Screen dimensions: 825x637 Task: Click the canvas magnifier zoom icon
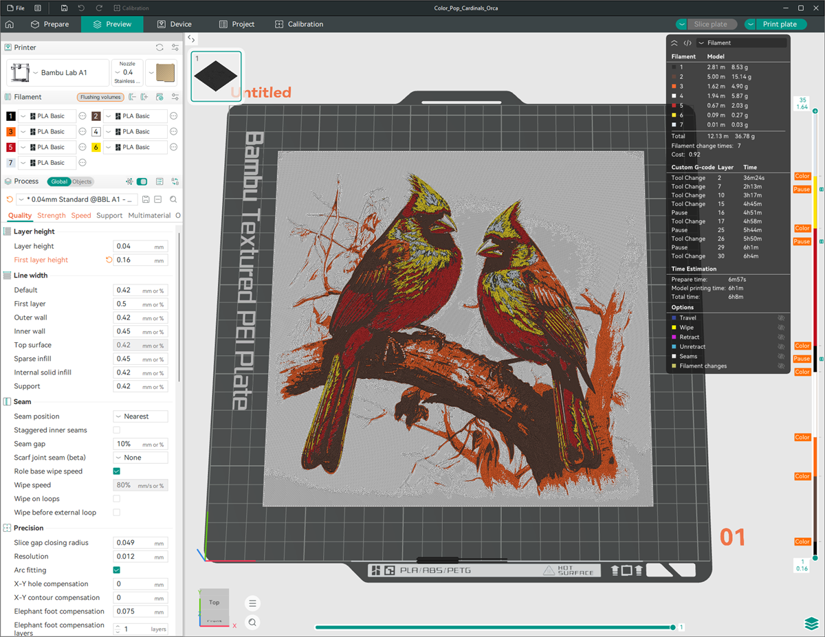pyautogui.click(x=253, y=623)
